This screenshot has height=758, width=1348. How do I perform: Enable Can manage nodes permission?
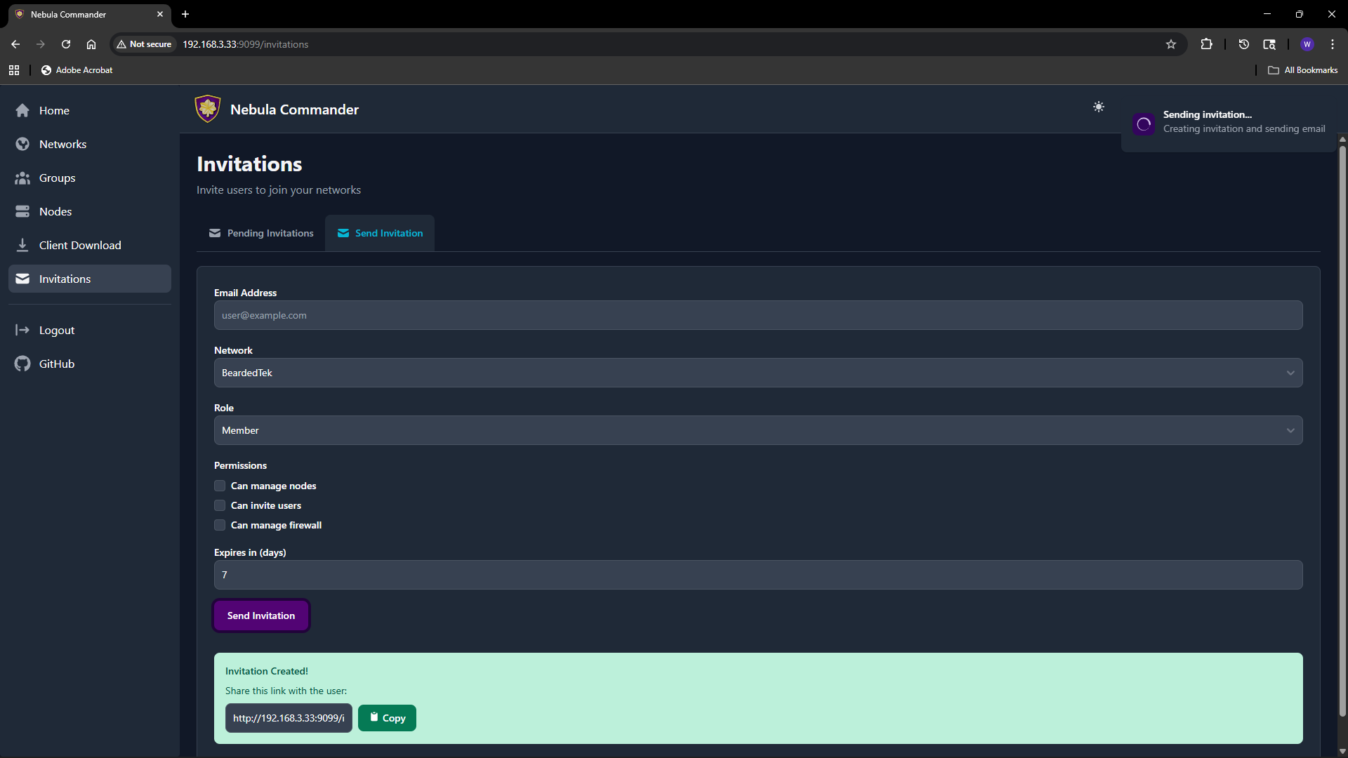click(x=220, y=486)
